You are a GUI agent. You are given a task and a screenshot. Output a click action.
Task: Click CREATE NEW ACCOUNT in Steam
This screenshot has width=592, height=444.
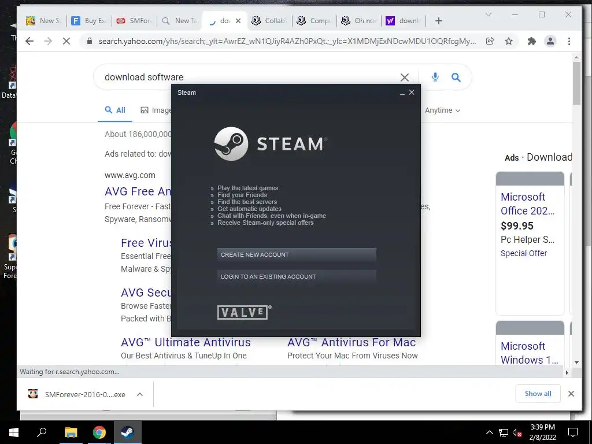point(297,254)
